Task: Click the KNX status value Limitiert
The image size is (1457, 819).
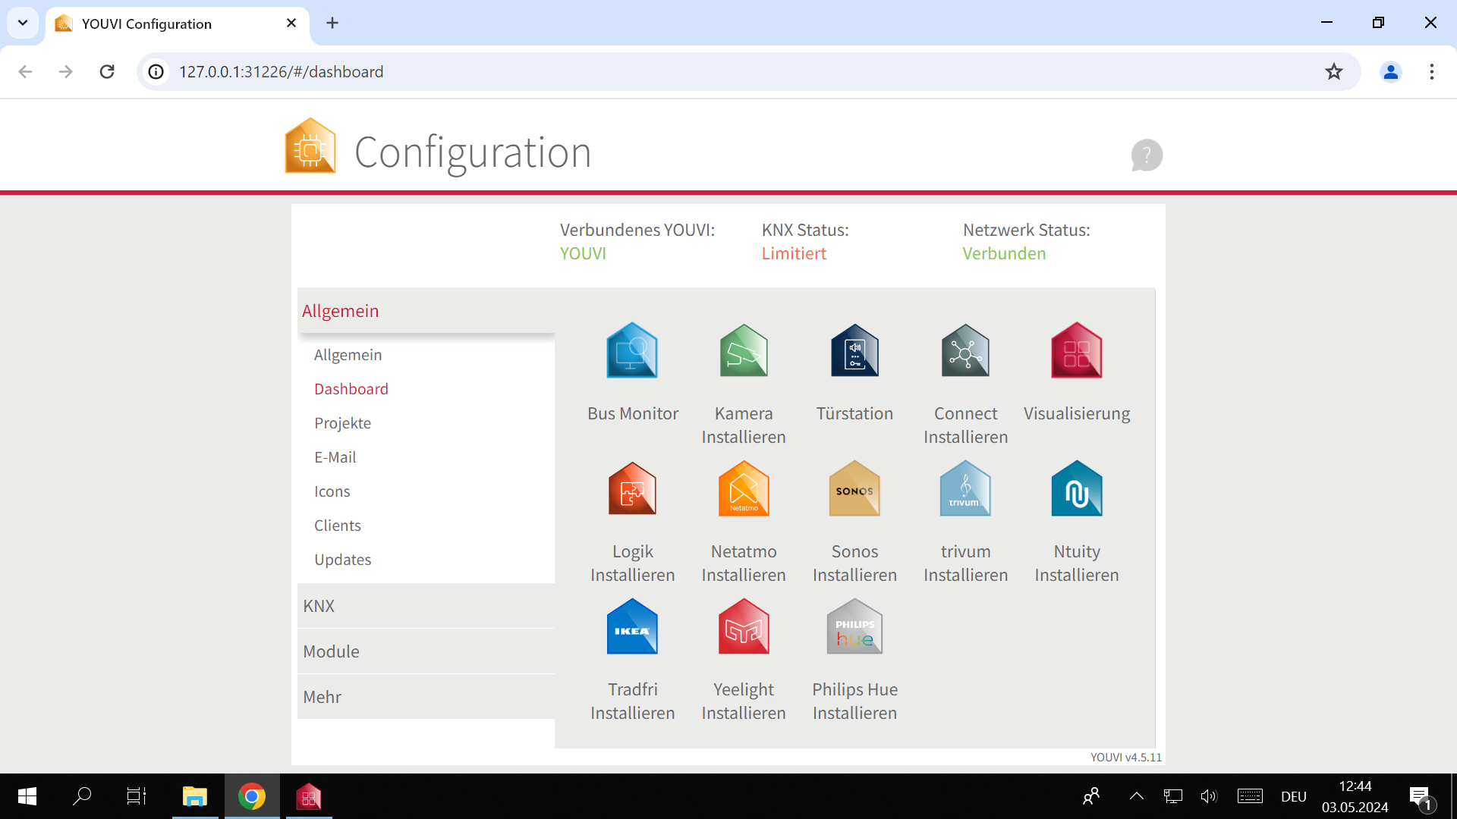Action: point(794,253)
